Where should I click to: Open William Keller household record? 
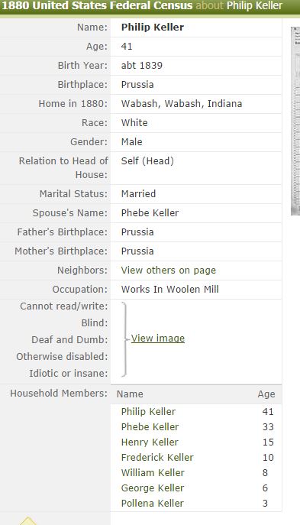pos(153,472)
